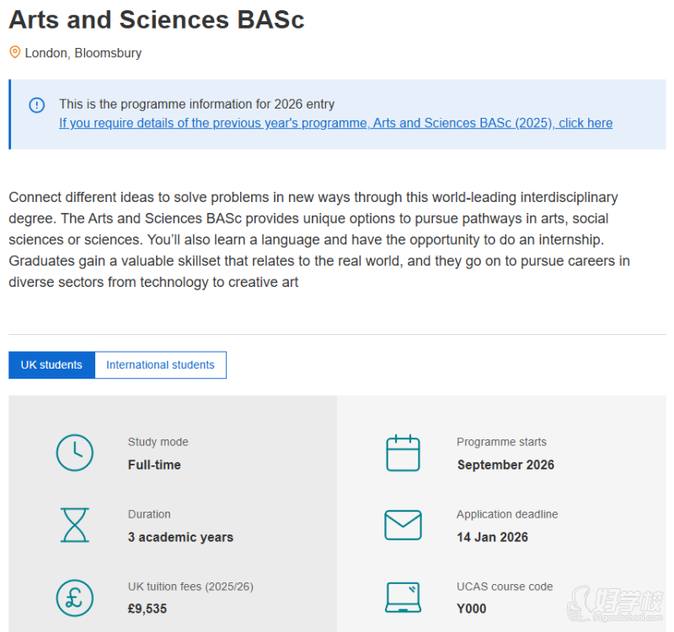Click the Arts and Sciences BASc heading
Viewport: 674px width, 632px height.
tap(157, 19)
